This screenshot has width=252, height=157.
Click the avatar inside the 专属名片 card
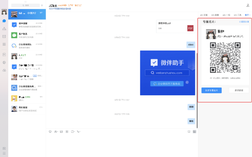211,34
